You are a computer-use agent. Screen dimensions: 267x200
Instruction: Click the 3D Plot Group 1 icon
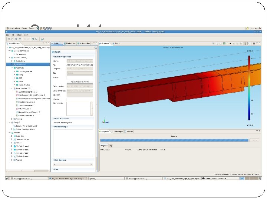tap(14, 146)
